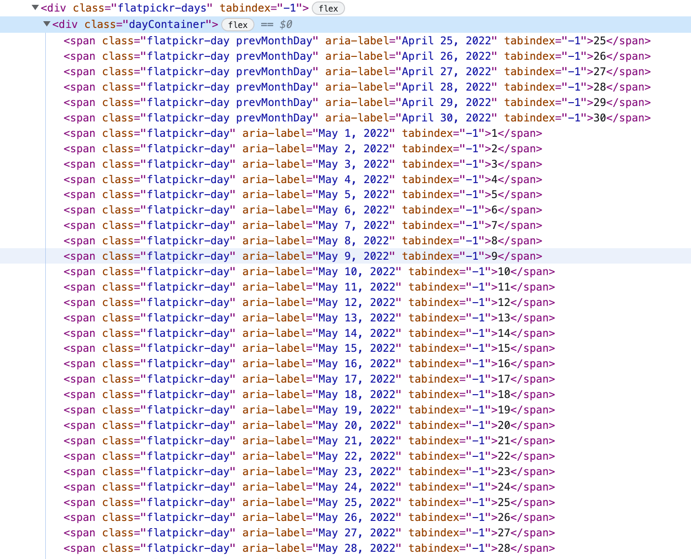
Task: Select span with aria-label May 16, 2022
Action: click(x=309, y=364)
